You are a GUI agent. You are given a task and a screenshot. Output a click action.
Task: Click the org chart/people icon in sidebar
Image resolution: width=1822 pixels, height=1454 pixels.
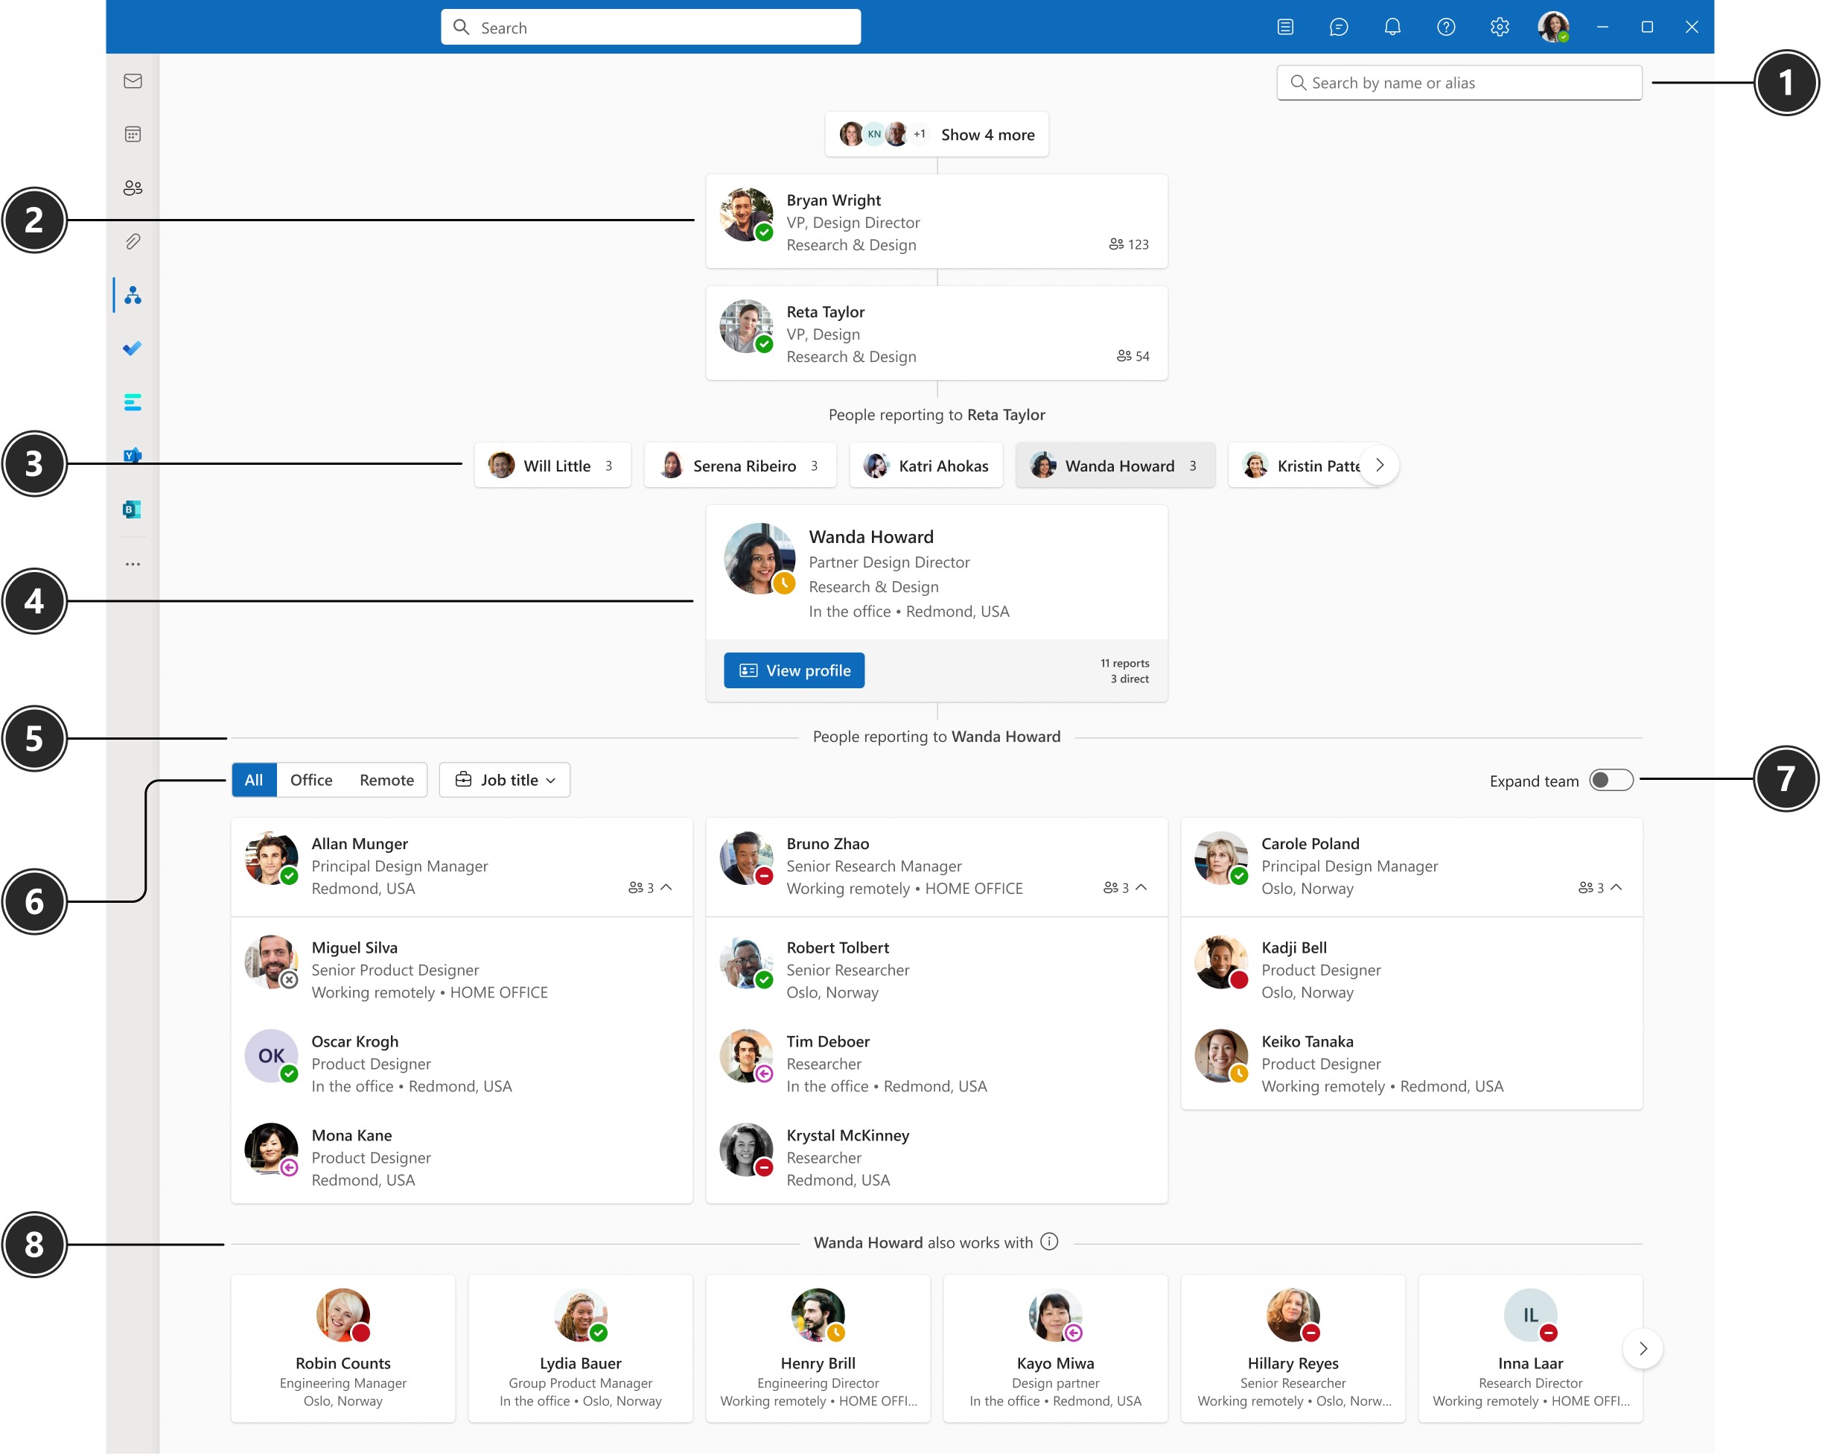pyautogui.click(x=133, y=293)
